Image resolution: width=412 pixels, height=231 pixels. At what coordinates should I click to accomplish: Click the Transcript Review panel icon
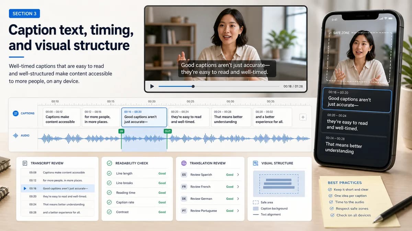pyautogui.click(x=25, y=163)
